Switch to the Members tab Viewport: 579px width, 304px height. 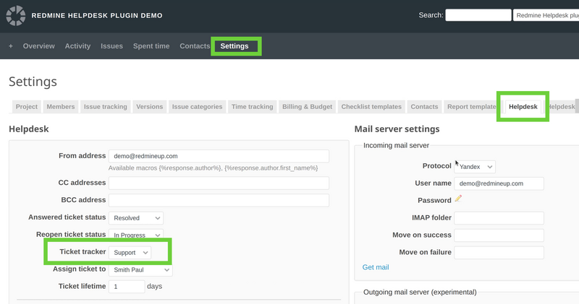coord(61,106)
